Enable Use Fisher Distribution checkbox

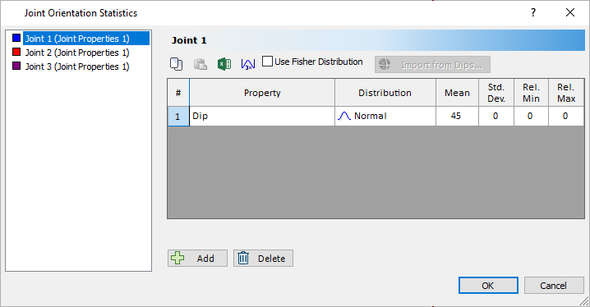(267, 62)
